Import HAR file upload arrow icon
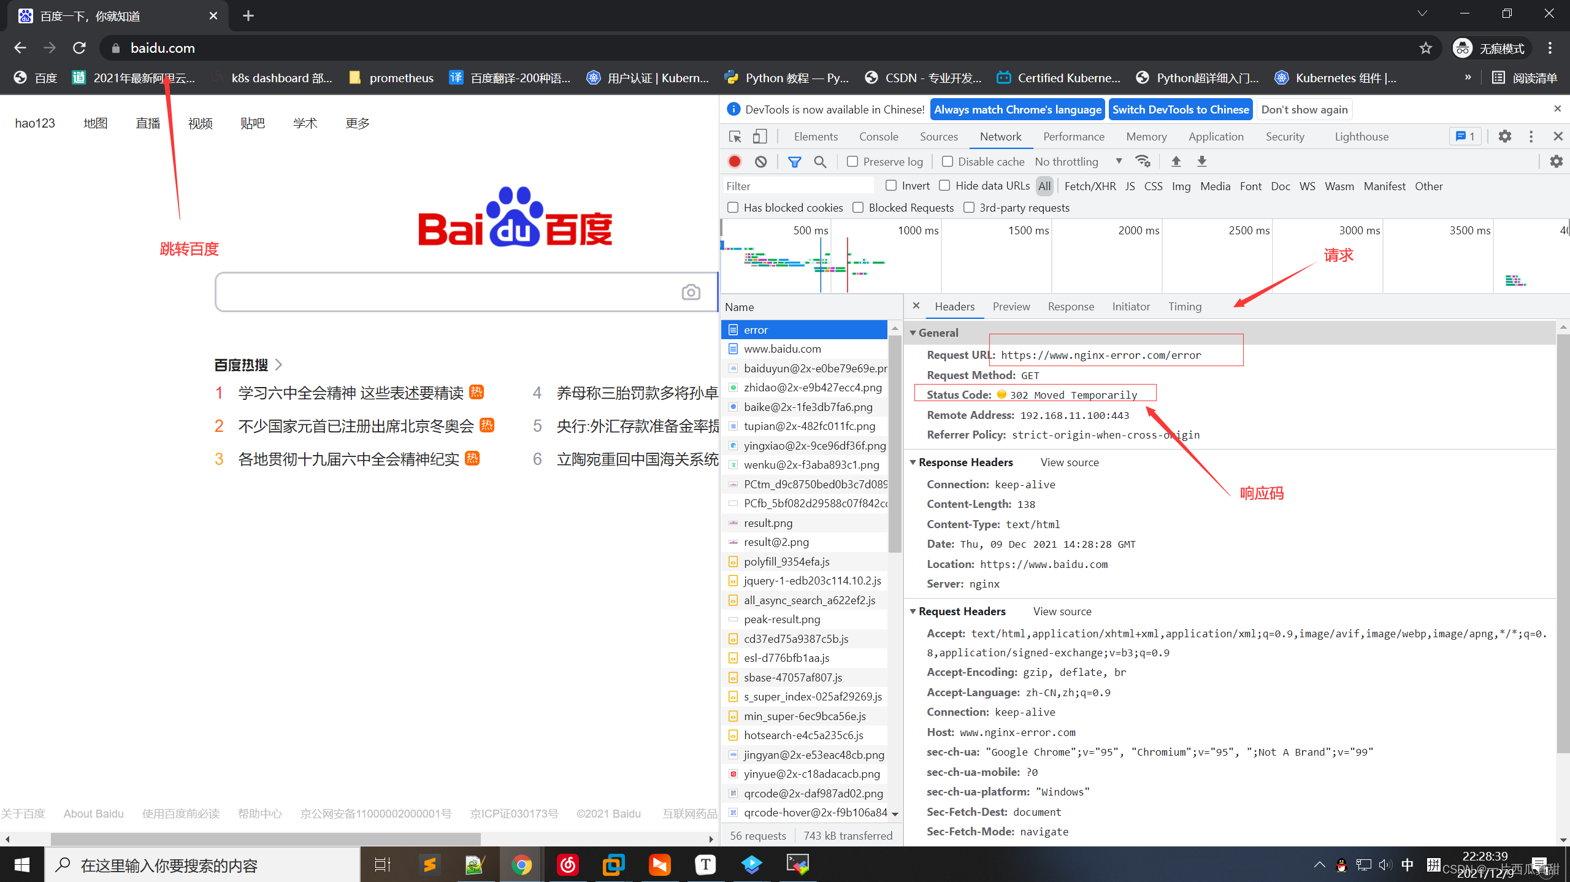This screenshot has height=882, width=1570. (1176, 161)
